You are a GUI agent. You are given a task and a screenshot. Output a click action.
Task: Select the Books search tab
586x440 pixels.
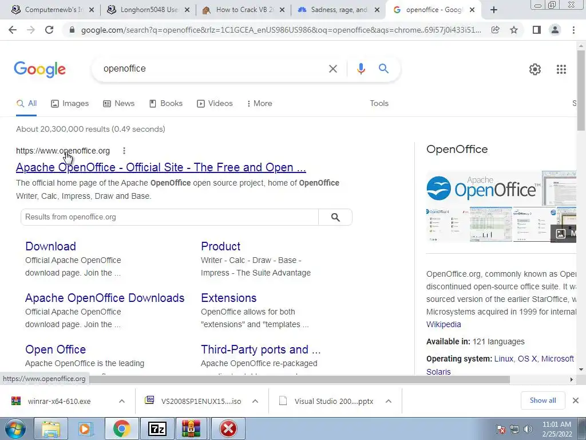click(x=166, y=104)
